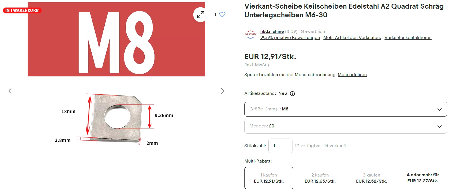Select the '2 kaufen' discount option

320,178
